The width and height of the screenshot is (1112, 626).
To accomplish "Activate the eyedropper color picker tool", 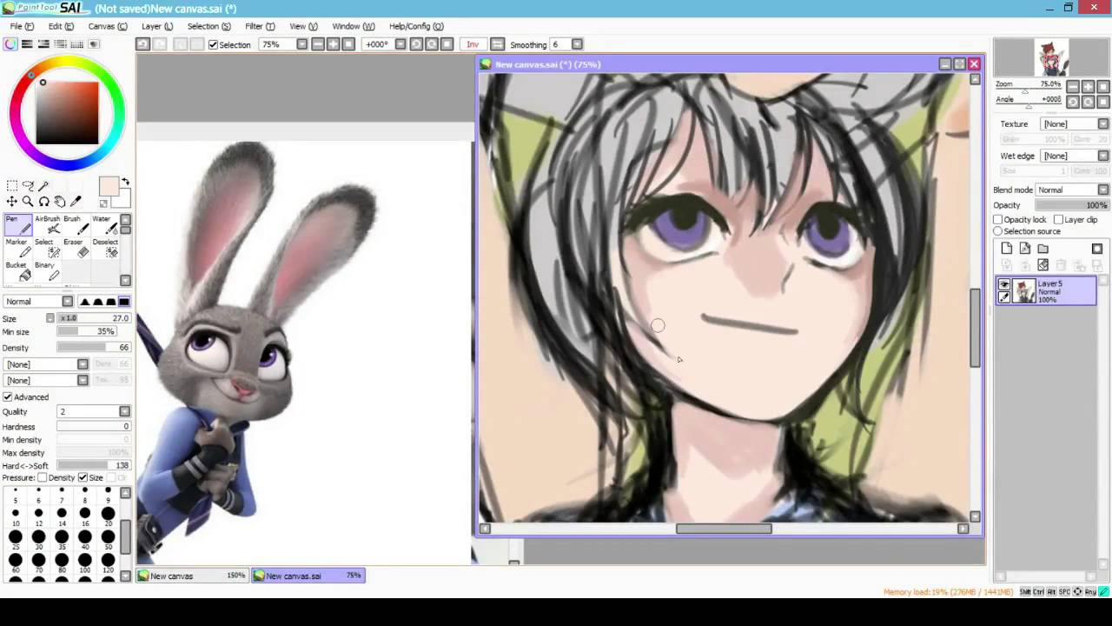I will pos(75,202).
